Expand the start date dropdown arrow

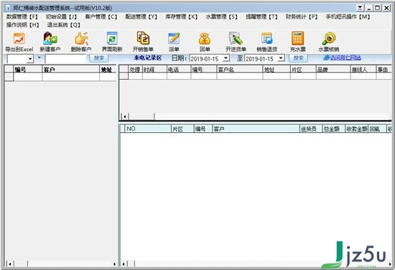point(226,58)
